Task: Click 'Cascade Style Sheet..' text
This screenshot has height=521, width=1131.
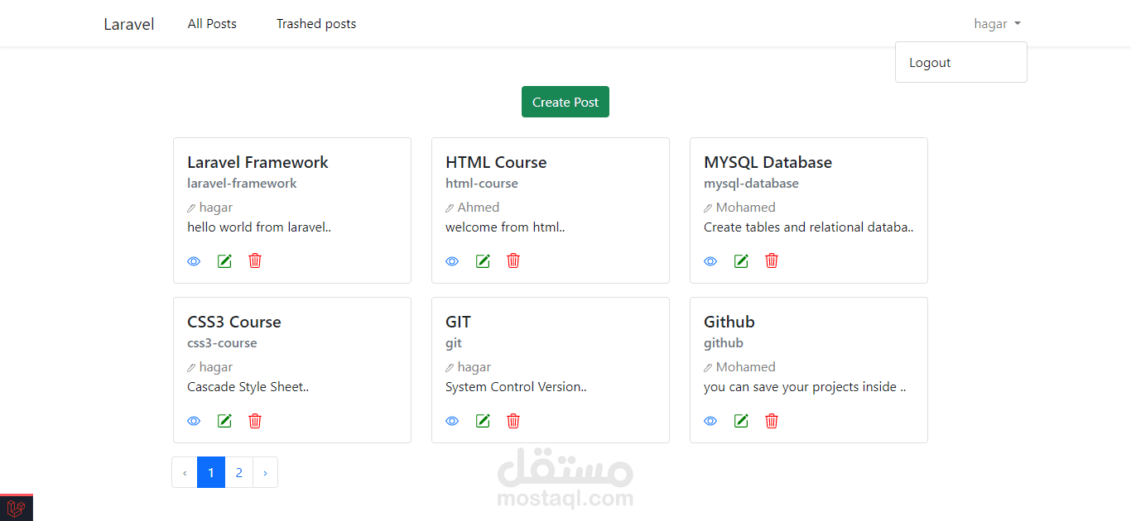Action: click(248, 387)
